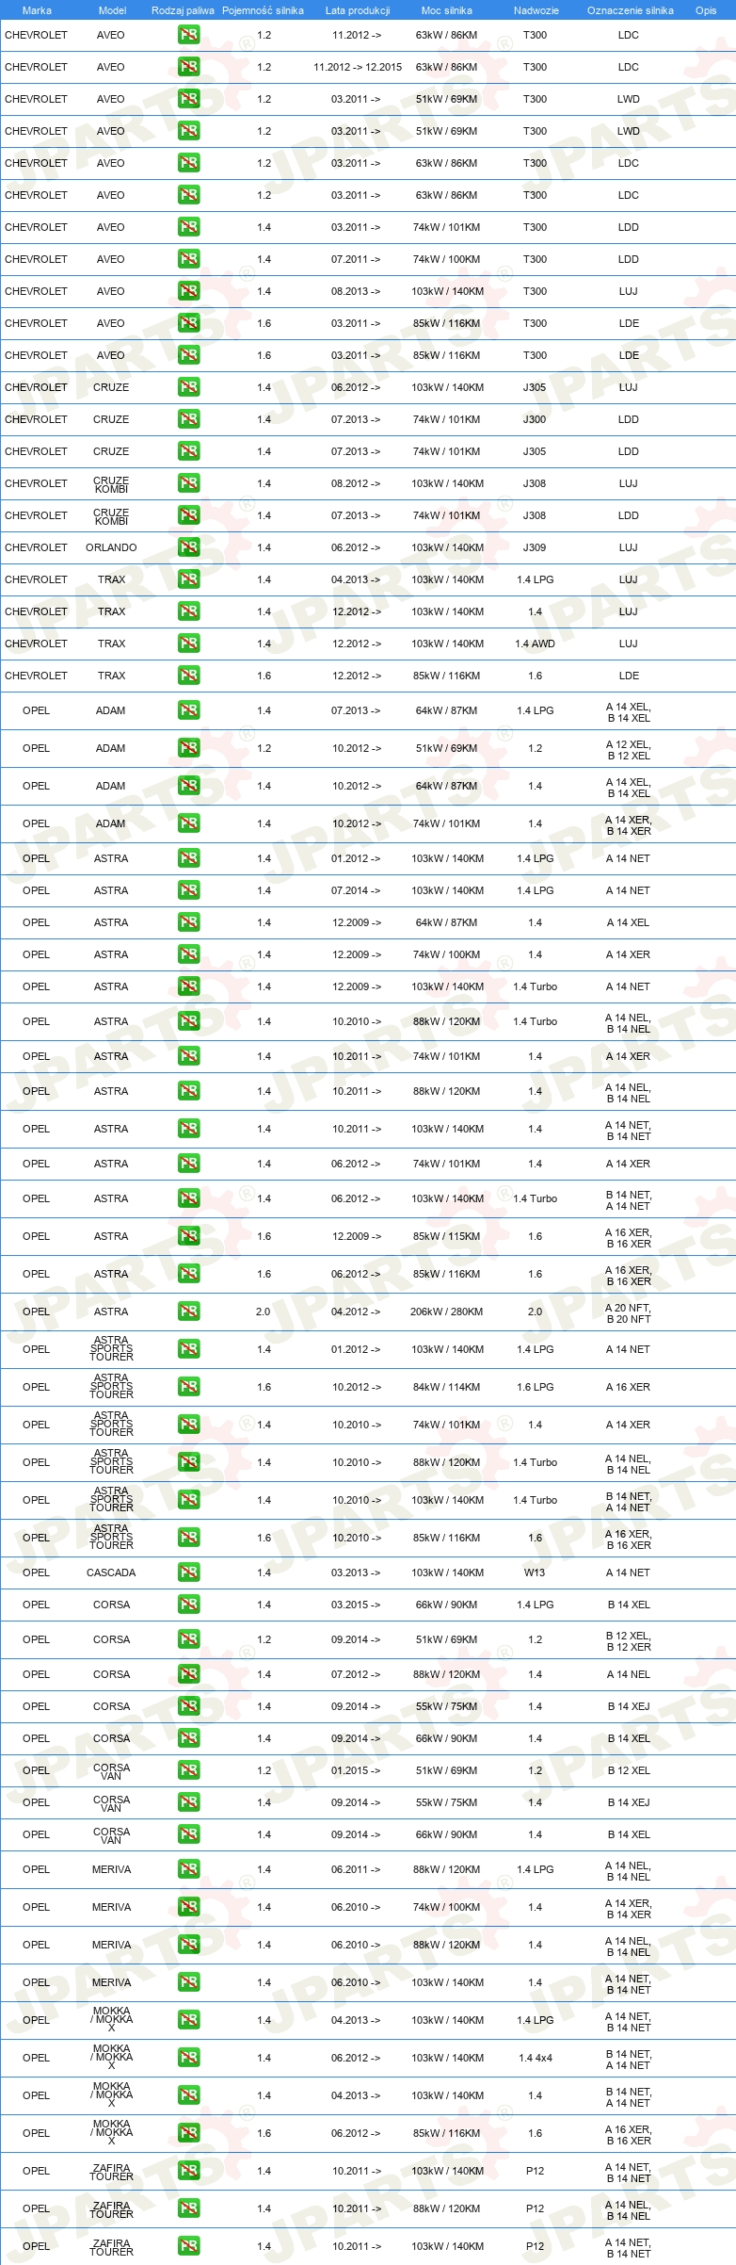Click the Opis column header

coord(706,10)
